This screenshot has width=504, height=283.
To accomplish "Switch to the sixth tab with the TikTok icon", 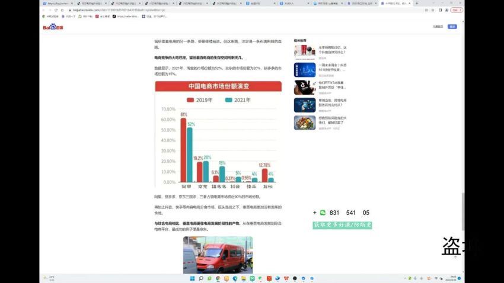I will click(x=227, y=3).
